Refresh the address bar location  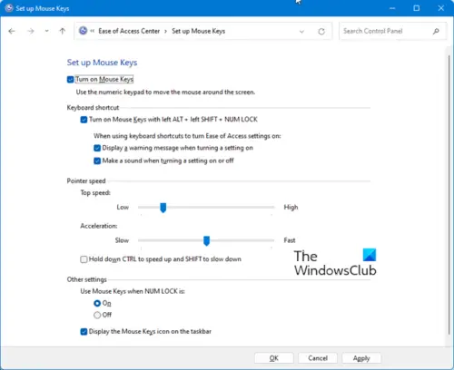click(321, 31)
